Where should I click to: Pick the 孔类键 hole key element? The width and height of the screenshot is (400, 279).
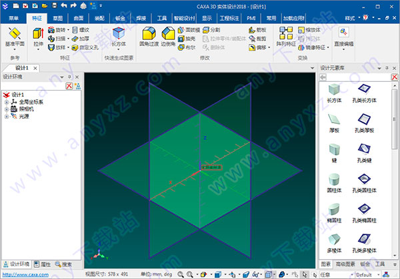tap(364, 153)
